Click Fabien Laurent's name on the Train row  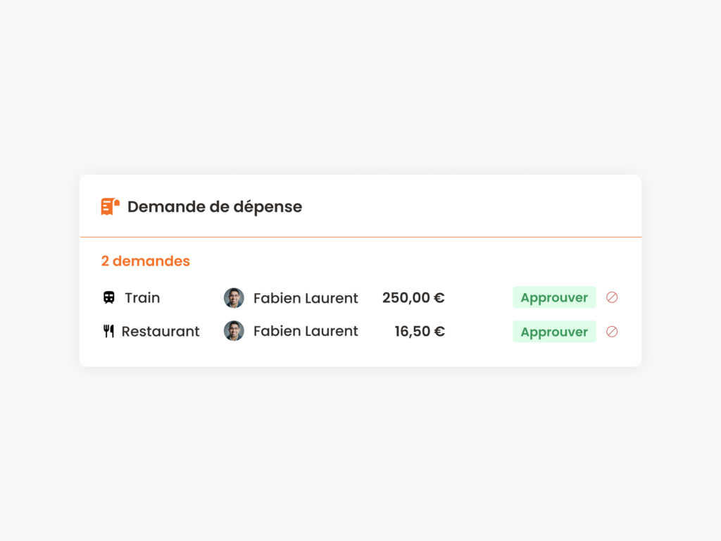(x=306, y=297)
